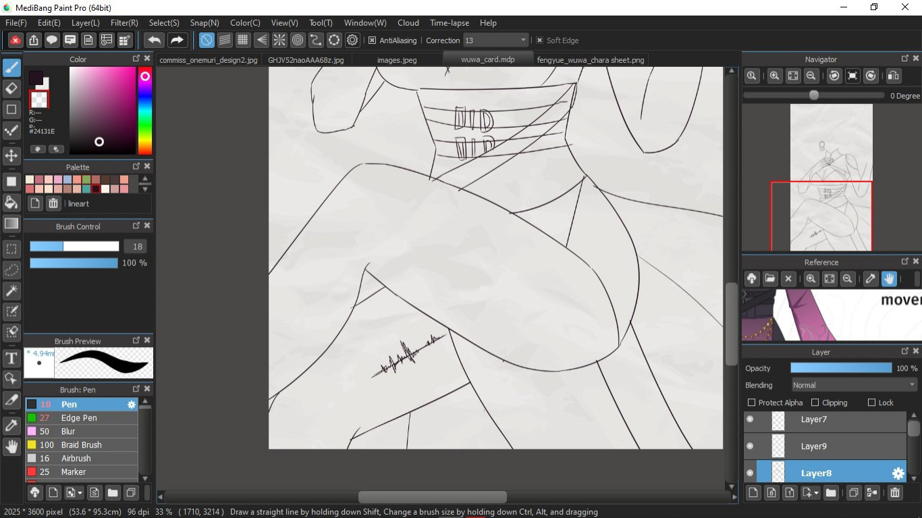922x518 pixels.
Task: Select the Braid Brush
Action: pos(82,445)
